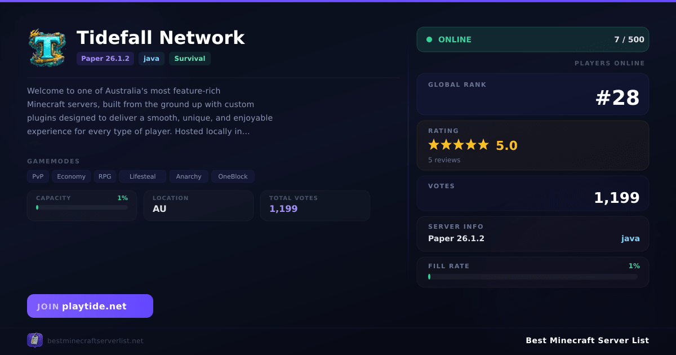This screenshot has height=355, width=676.
Task: Select the RPG gamemode tag
Action: (x=105, y=176)
